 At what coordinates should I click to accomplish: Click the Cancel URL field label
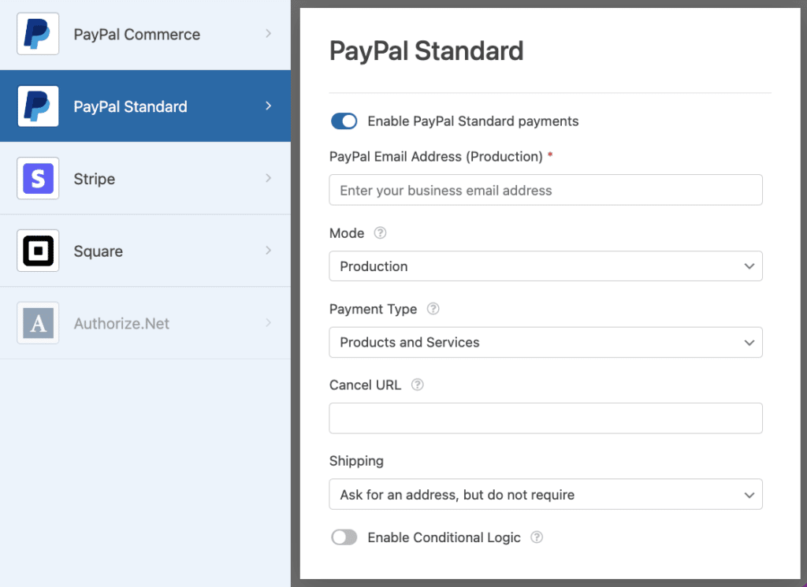pos(365,385)
